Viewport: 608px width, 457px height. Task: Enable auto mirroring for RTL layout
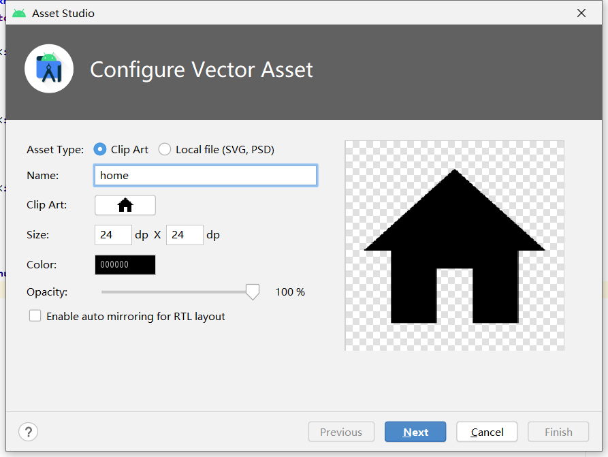click(35, 316)
